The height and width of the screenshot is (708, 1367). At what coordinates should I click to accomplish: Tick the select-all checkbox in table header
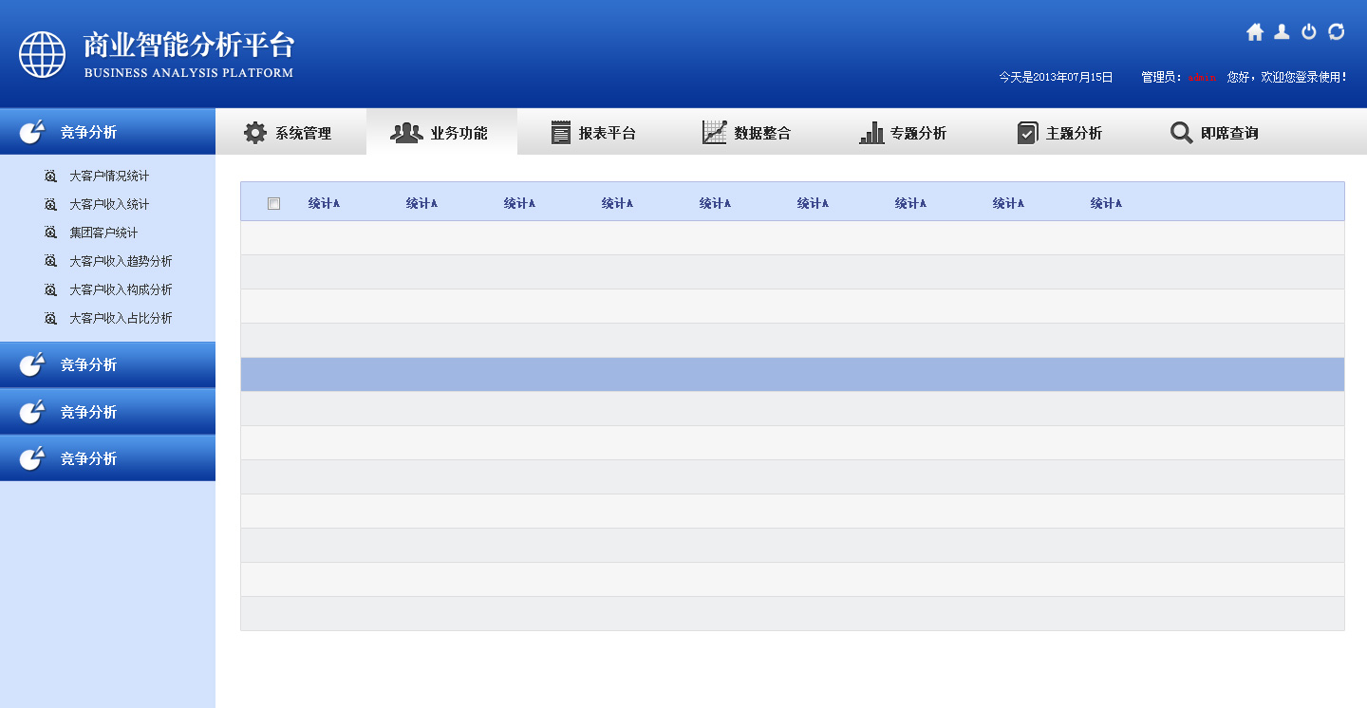pos(274,203)
